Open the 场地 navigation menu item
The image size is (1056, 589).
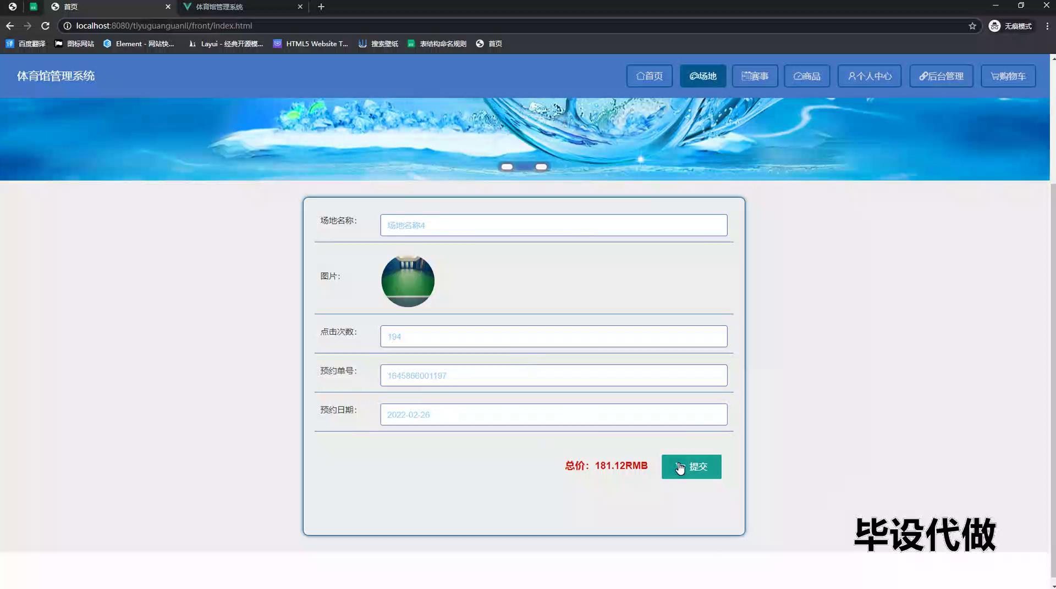coord(702,76)
